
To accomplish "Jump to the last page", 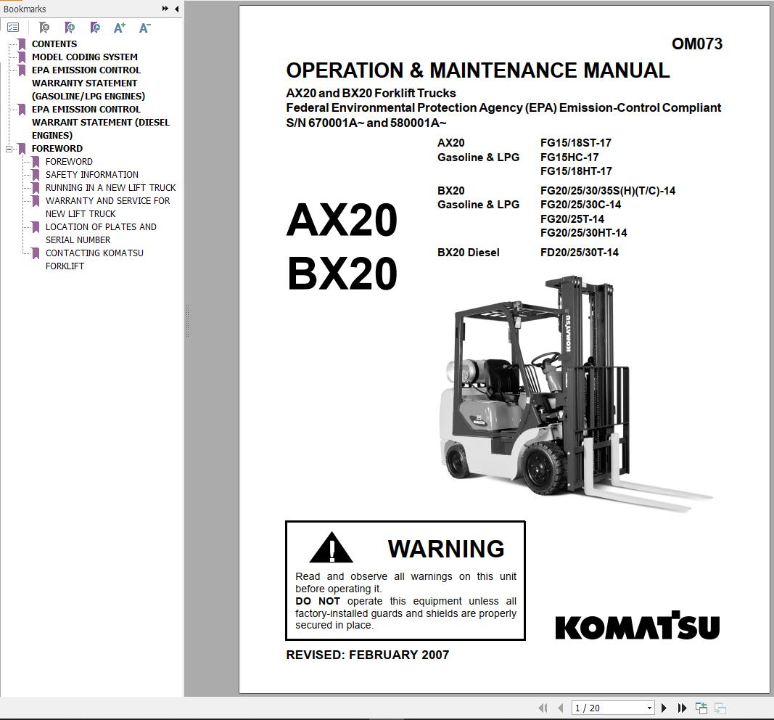I will [x=682, y=708].
